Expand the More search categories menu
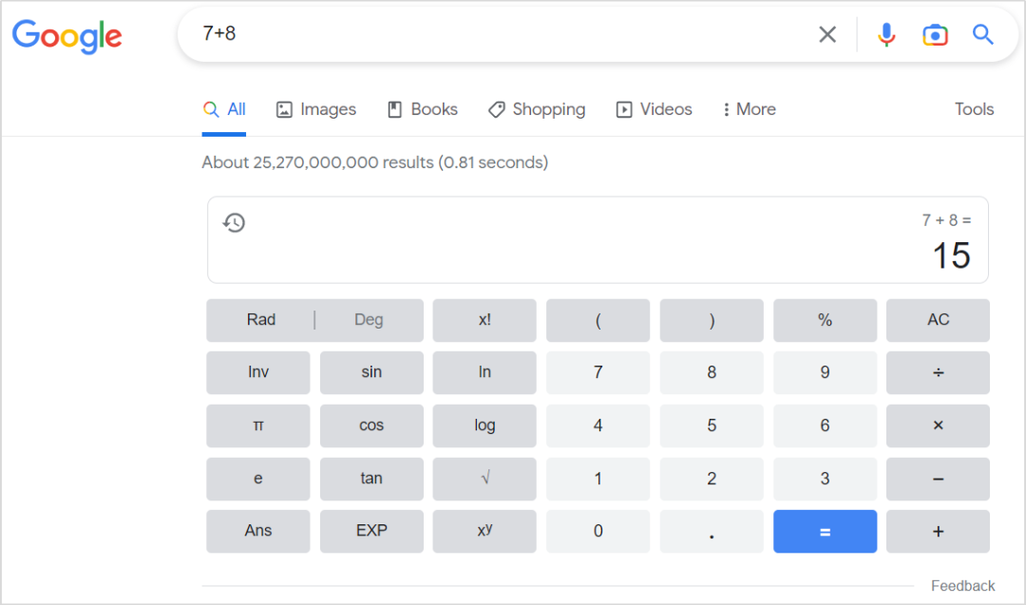 coord(749,109)
